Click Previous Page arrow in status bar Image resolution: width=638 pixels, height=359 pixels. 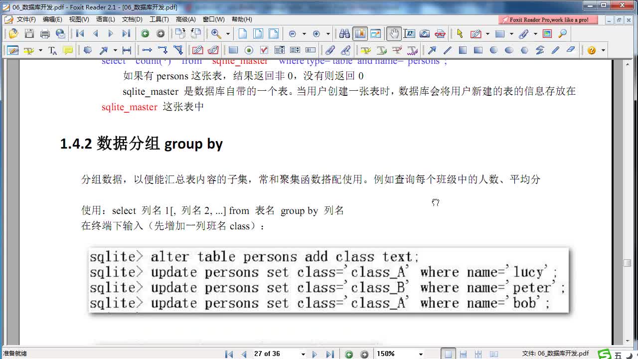(x=244, y=354)
